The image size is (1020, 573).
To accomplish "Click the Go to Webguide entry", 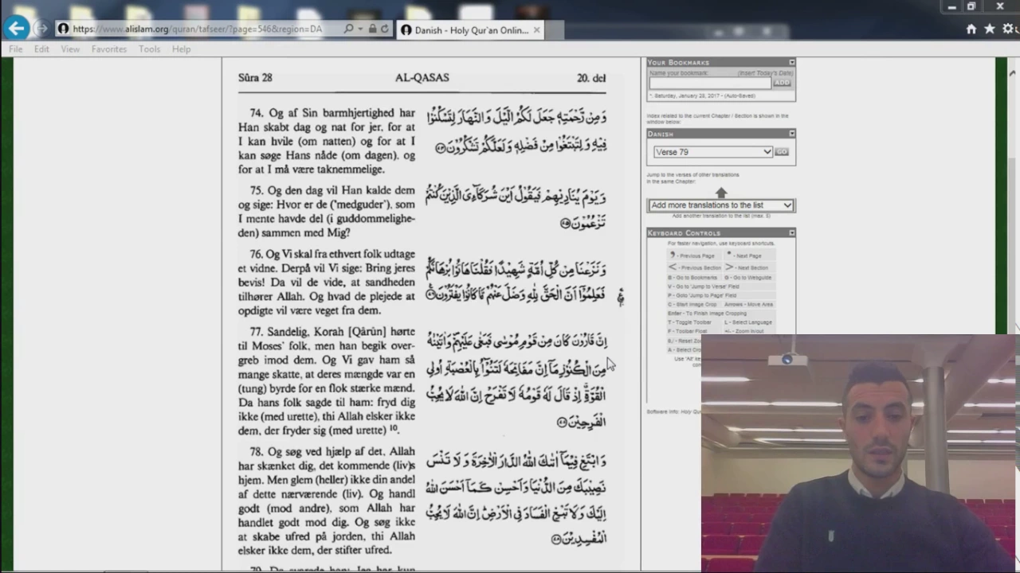I will click(748, 278).
